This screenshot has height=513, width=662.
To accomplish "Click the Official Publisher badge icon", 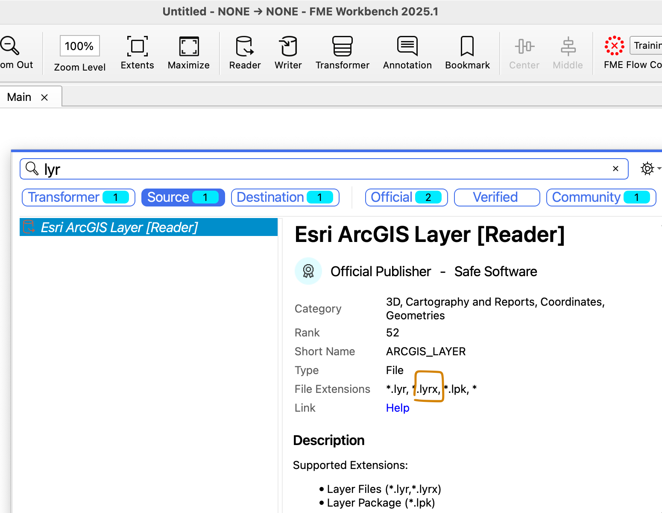I will pos(308,271).
